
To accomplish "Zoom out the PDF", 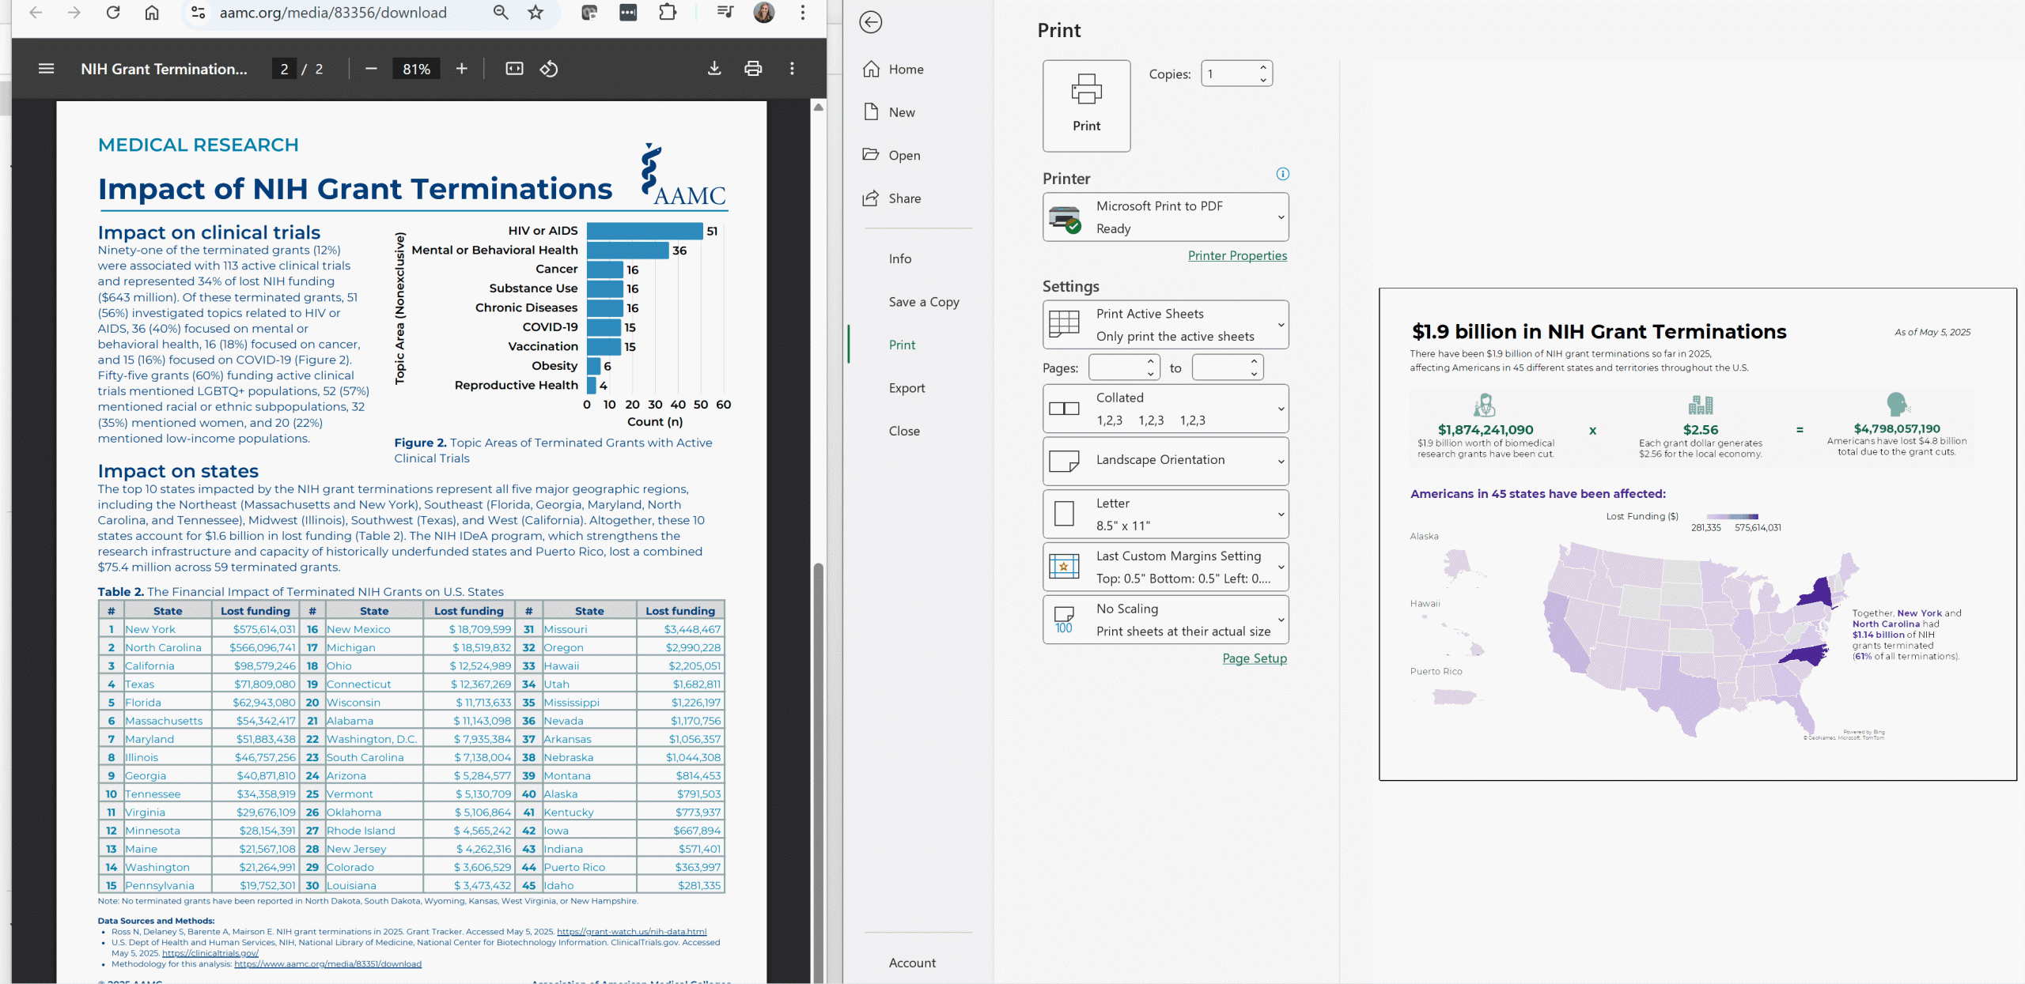I will tap(371, 69).
